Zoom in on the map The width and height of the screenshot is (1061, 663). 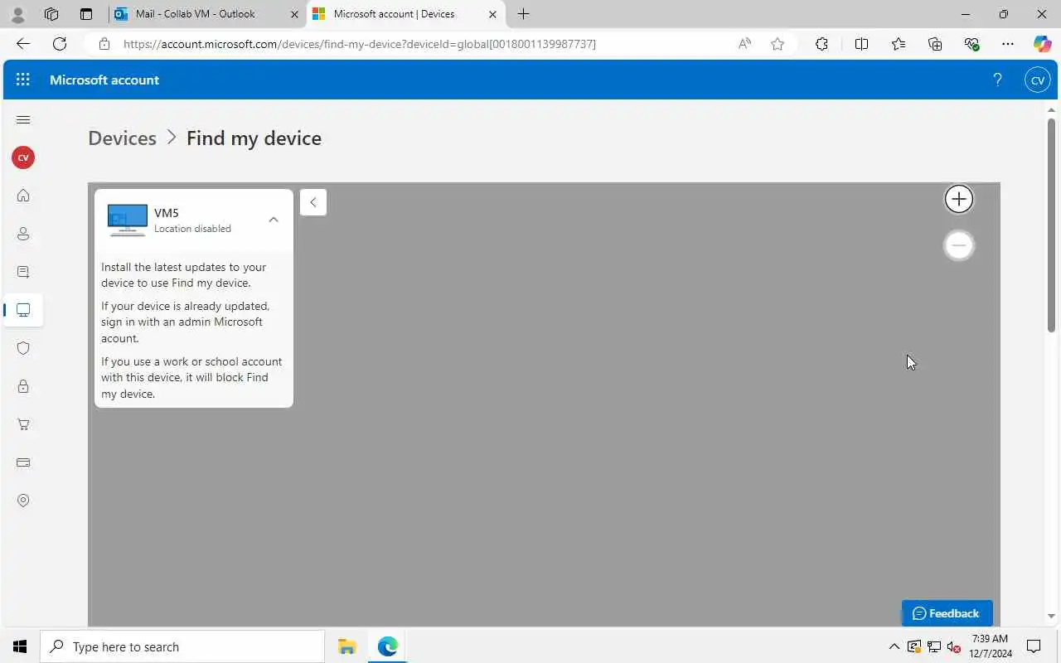tap(959, 199)
